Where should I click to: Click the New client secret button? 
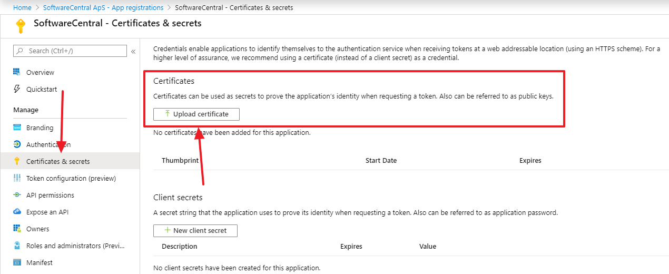pyautogui.click(x=195, y=230)
